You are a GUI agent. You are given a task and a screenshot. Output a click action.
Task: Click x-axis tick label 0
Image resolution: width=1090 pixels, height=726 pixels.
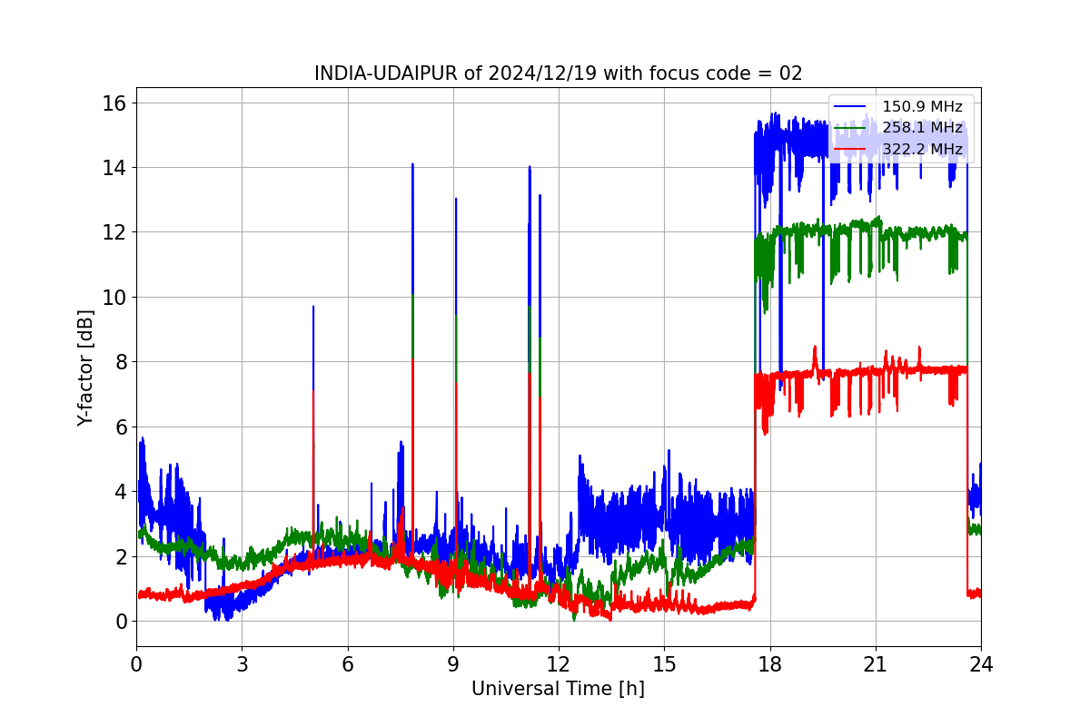click(x=136, y=663)
